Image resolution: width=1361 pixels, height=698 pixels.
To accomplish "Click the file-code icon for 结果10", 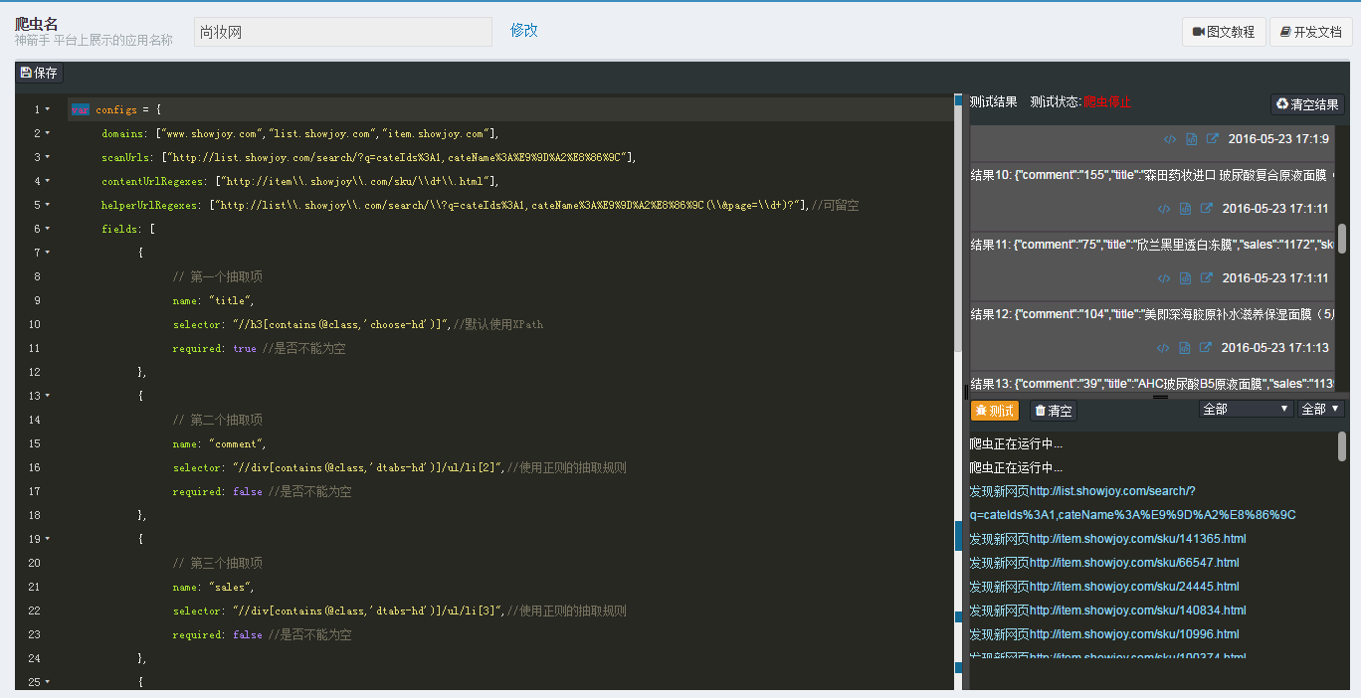I will tap(1185, 209).
